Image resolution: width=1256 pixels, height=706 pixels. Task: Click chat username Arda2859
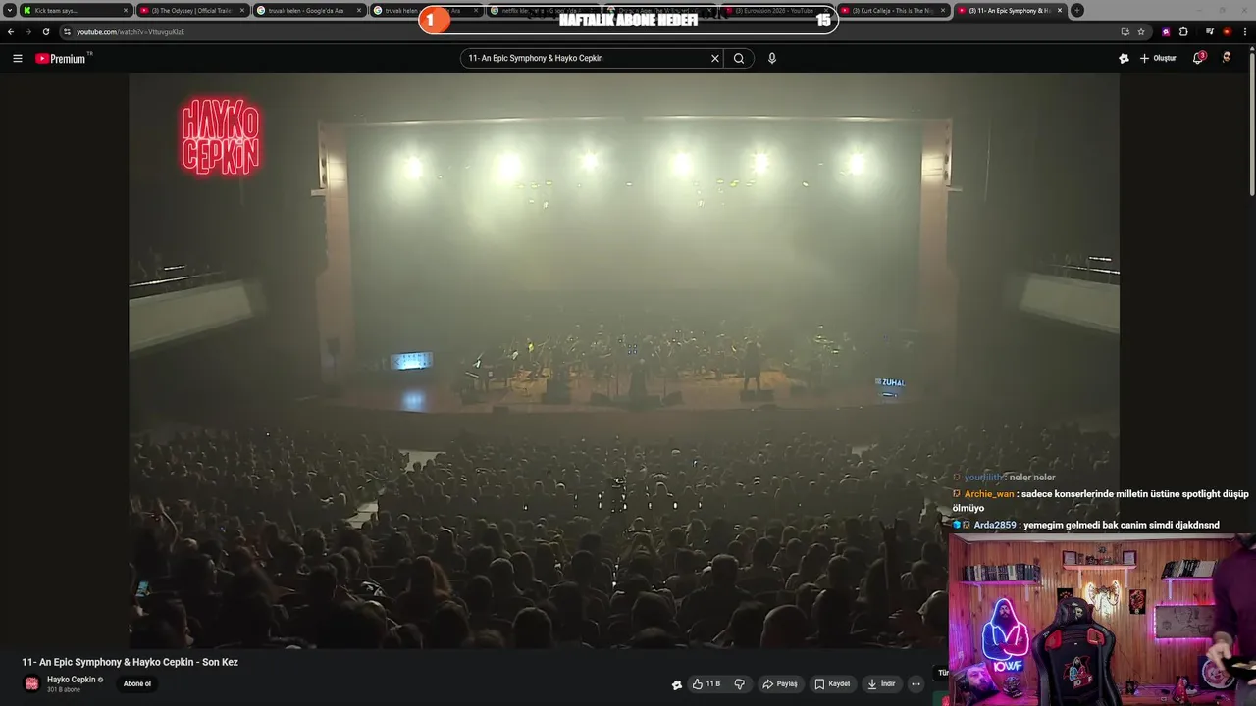995,525
